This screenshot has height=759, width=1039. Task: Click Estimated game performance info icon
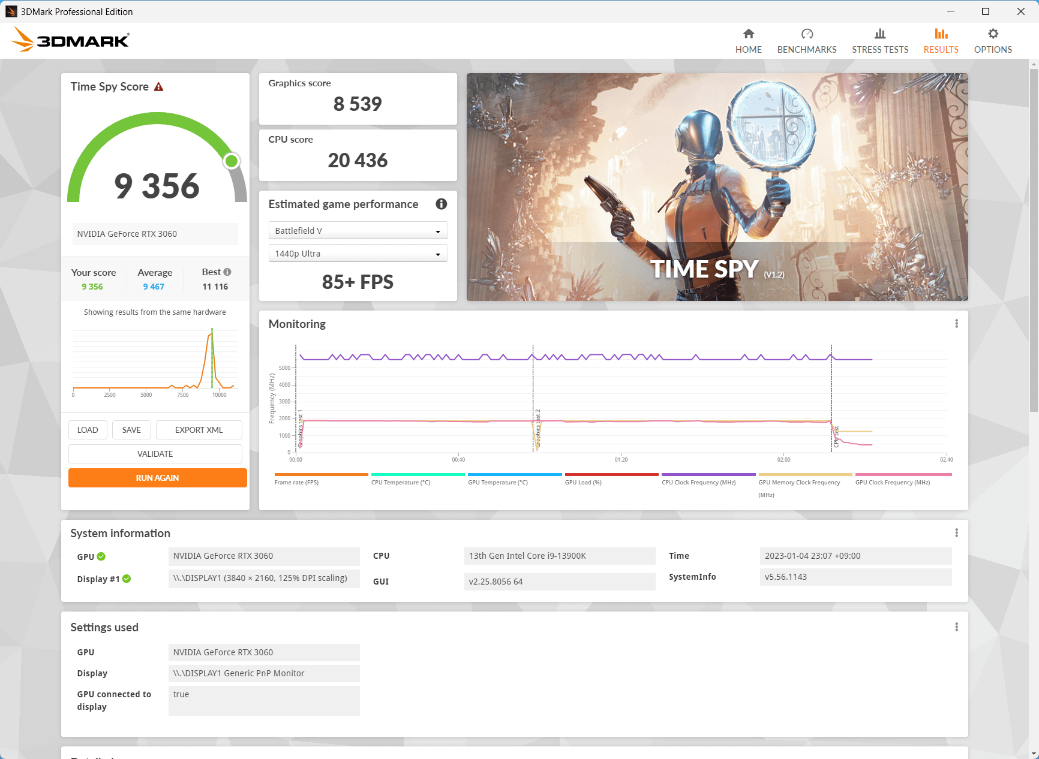click(x=441, y=204)
